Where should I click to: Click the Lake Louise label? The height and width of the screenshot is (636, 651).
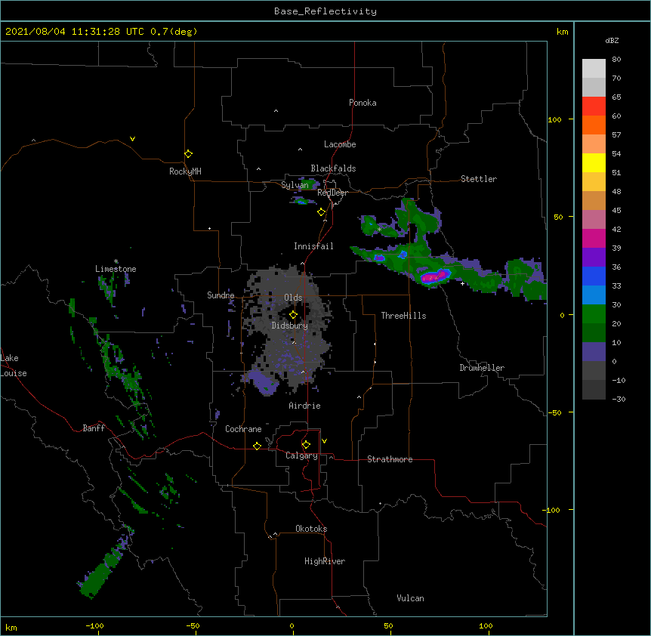[14, 366]
